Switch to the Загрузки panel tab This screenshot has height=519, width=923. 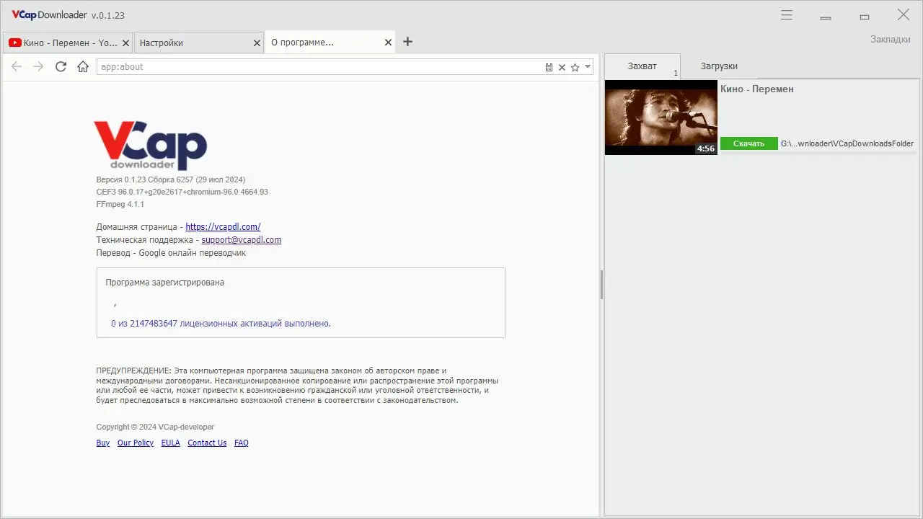(718, 66)
